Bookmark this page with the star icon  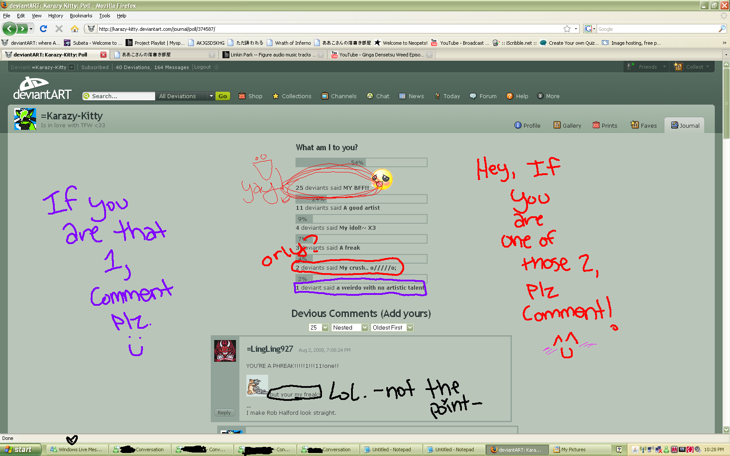click(567, 29)
